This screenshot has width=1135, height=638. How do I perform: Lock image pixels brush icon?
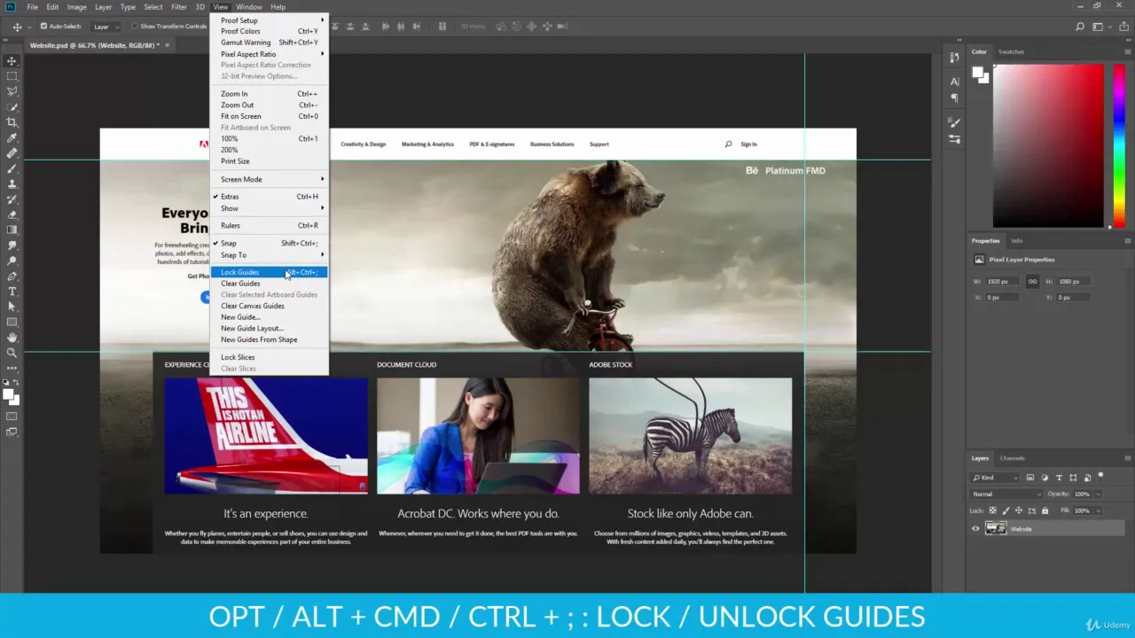tap(1006, 510)
